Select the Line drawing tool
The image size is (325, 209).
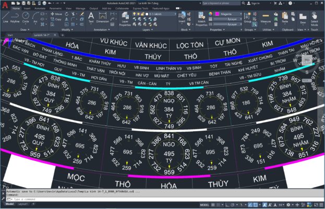pyautogui.click(x=5, y=18)
